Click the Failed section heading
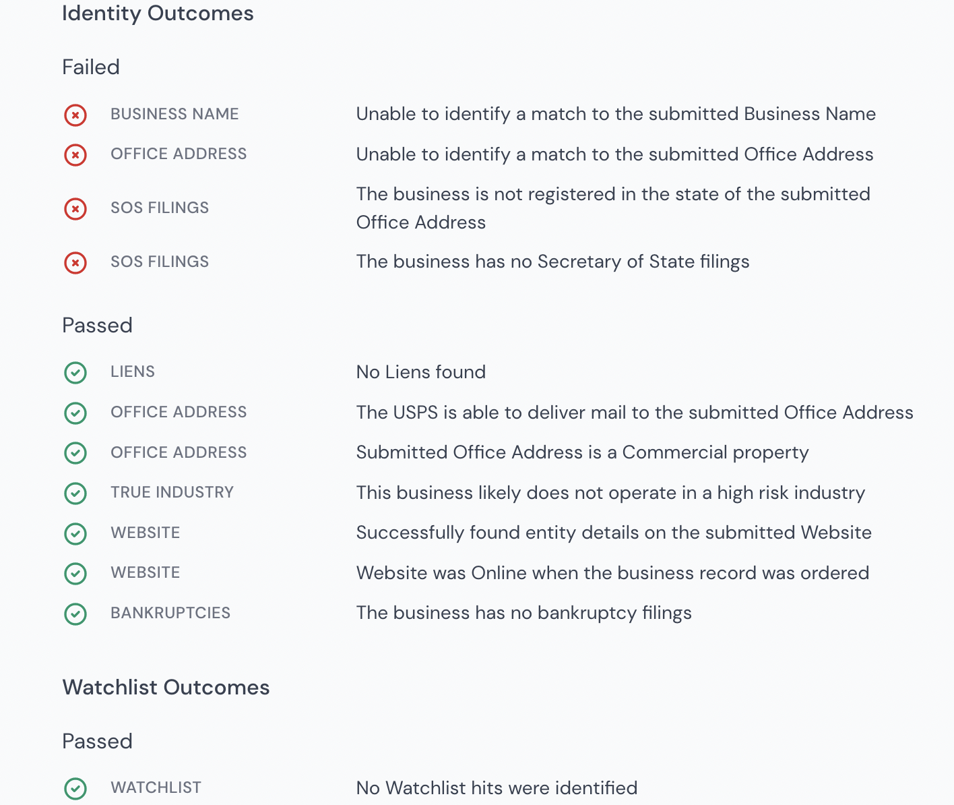 point(91,67)
